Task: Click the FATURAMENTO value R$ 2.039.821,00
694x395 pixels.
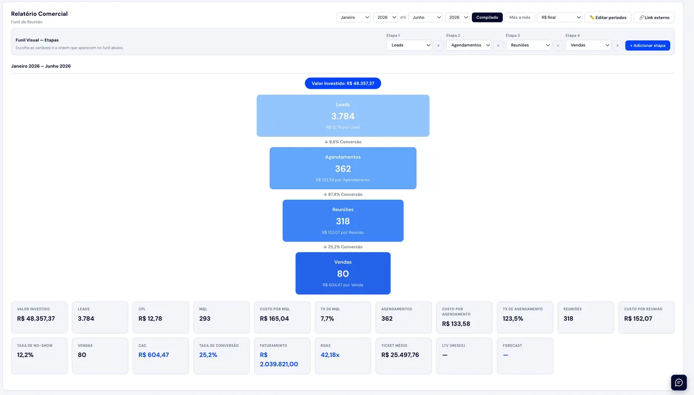Action: point(279,359)
